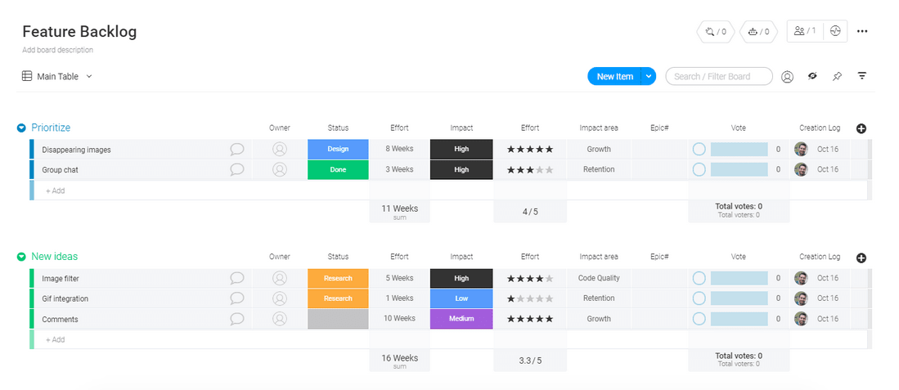This screenshot has height=390, width=899.
Task: Click the 11 Weeks sum cell
Action: coord(400,211)
